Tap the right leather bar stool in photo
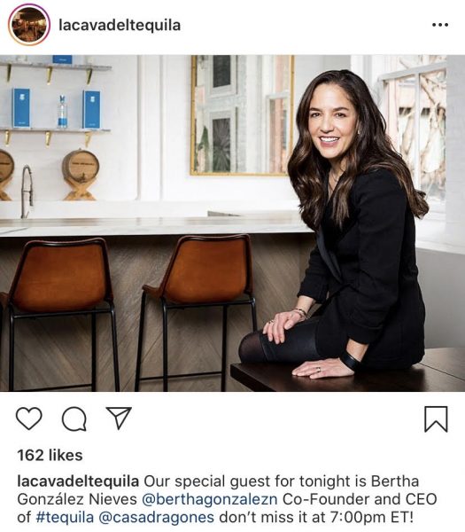This screenshot has height=532, width=465. [197, 312]
